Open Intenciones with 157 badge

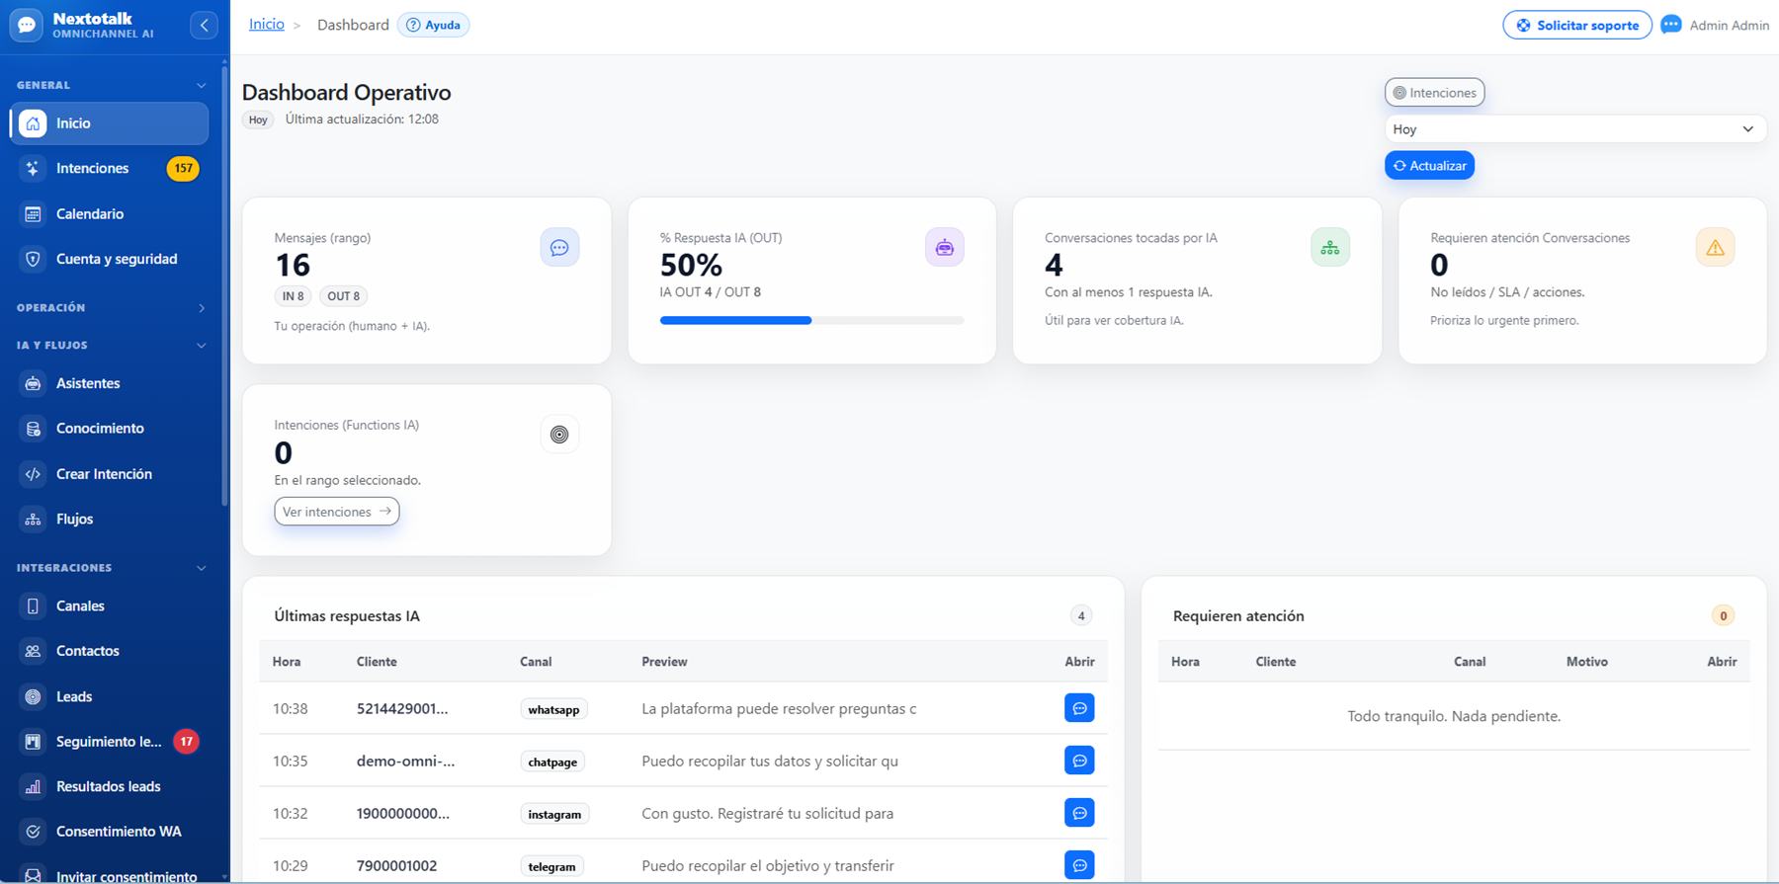[110, 168]
